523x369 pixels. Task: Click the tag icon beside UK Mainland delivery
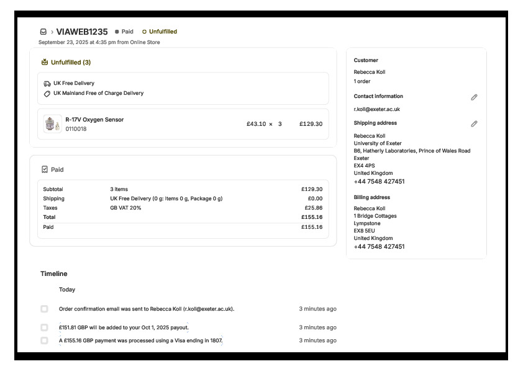[47, 94]
